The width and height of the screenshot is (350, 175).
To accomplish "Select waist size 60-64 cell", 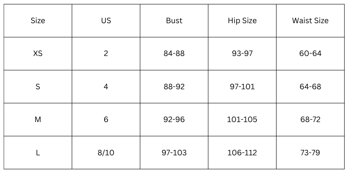I will (310, 54).
